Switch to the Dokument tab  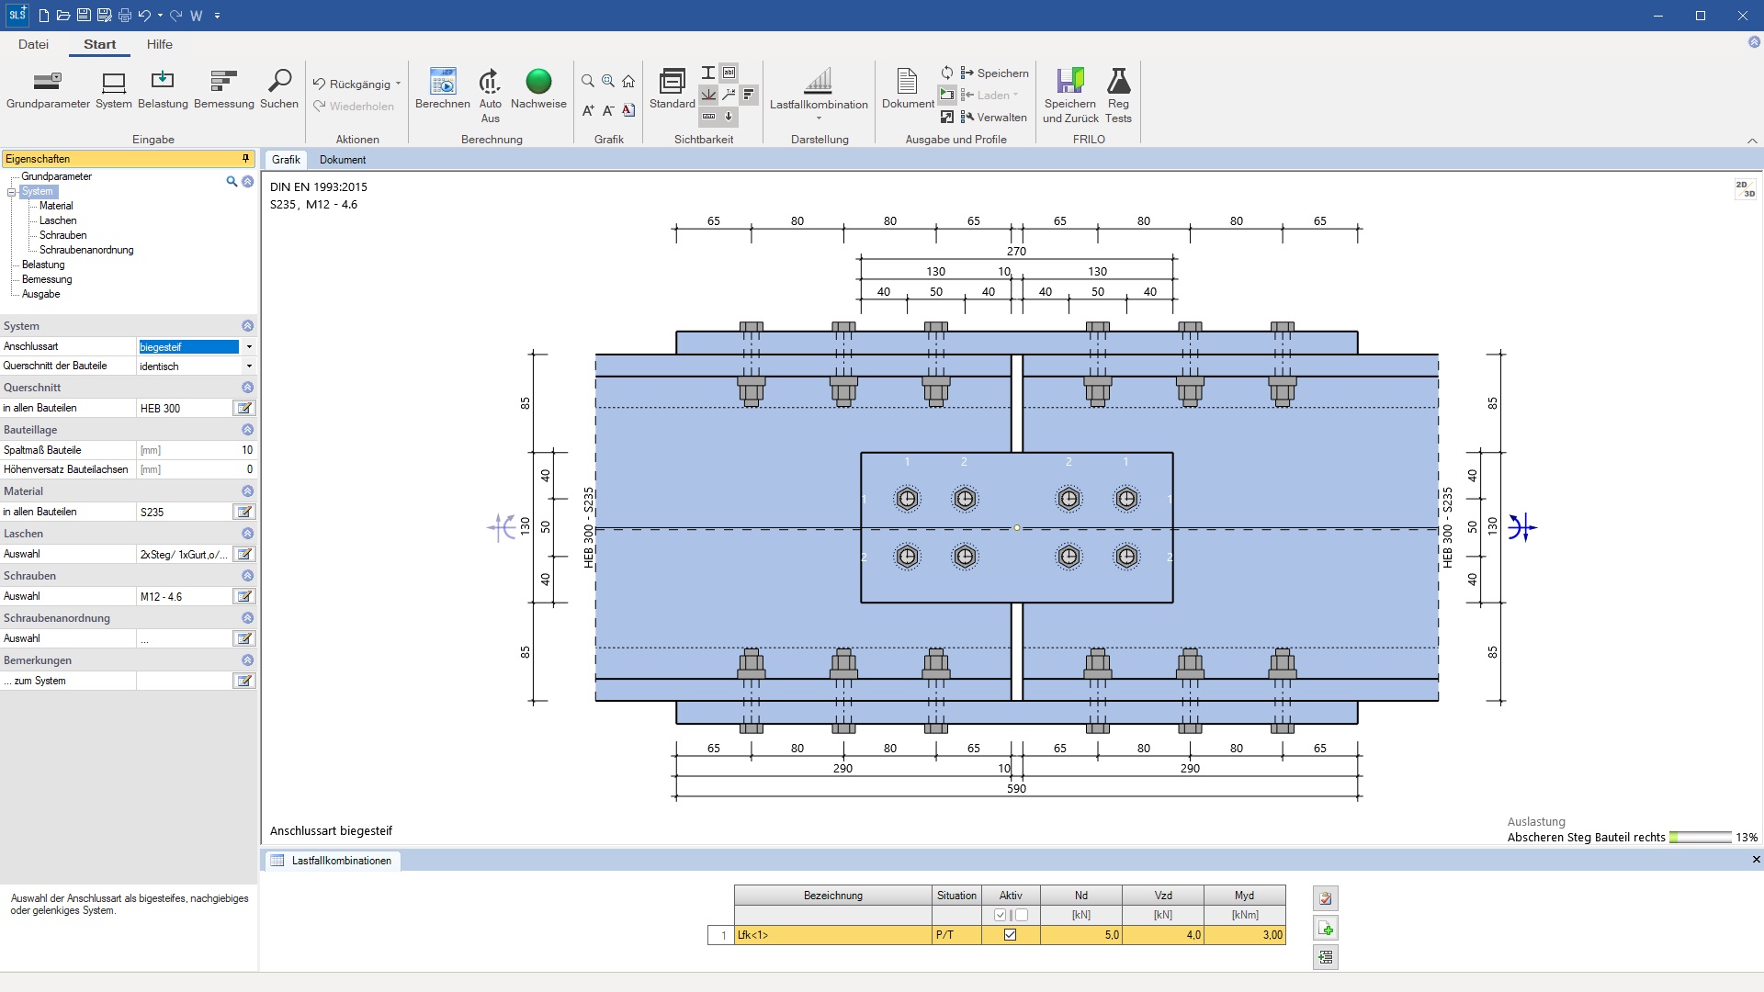click(x=342, y=160)
